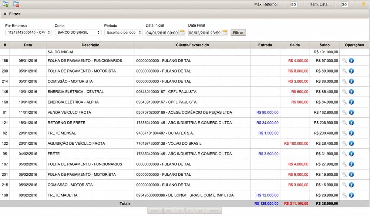The width and height of the screenshot is (370, 216).
Task: Select the SALDO INICIAL description cell
Action: coord(90,52)
